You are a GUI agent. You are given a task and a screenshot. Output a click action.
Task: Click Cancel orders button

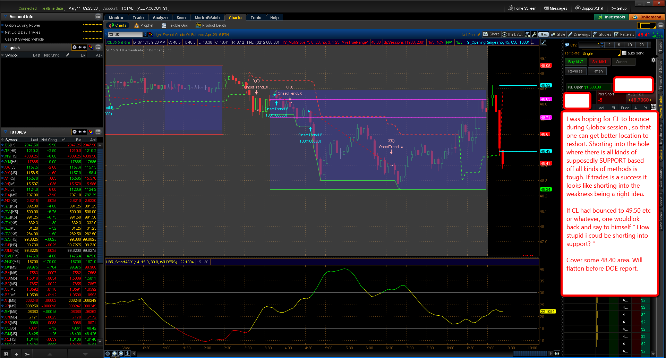pos(623,62)
